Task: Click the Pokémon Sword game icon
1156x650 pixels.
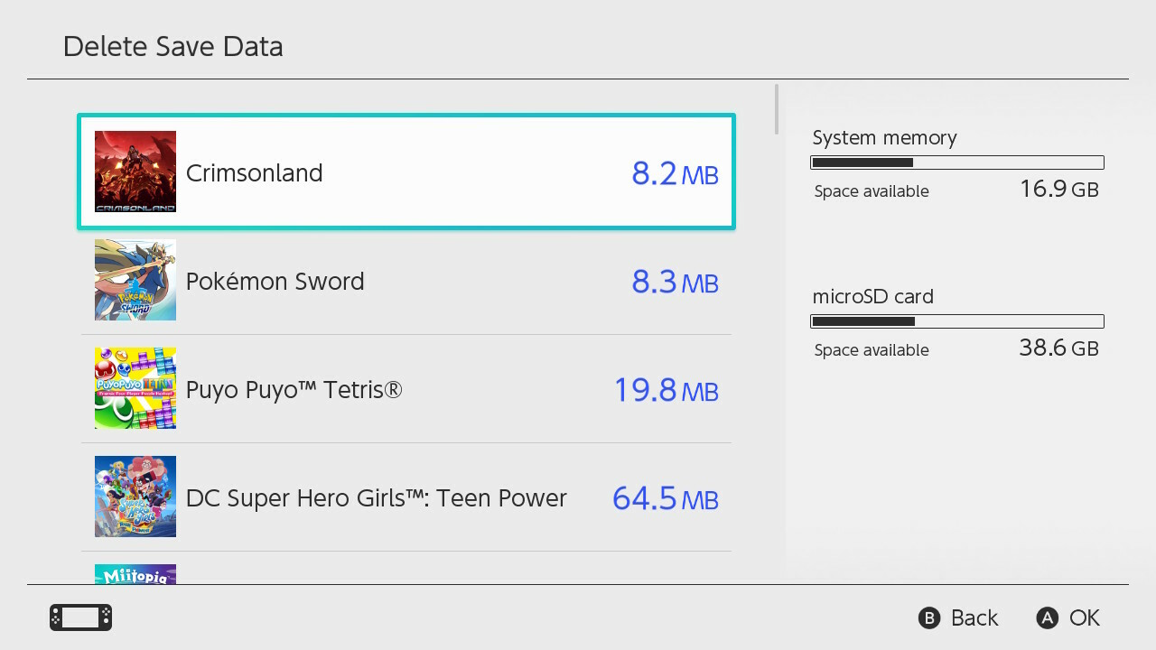Action: [135, 280]
